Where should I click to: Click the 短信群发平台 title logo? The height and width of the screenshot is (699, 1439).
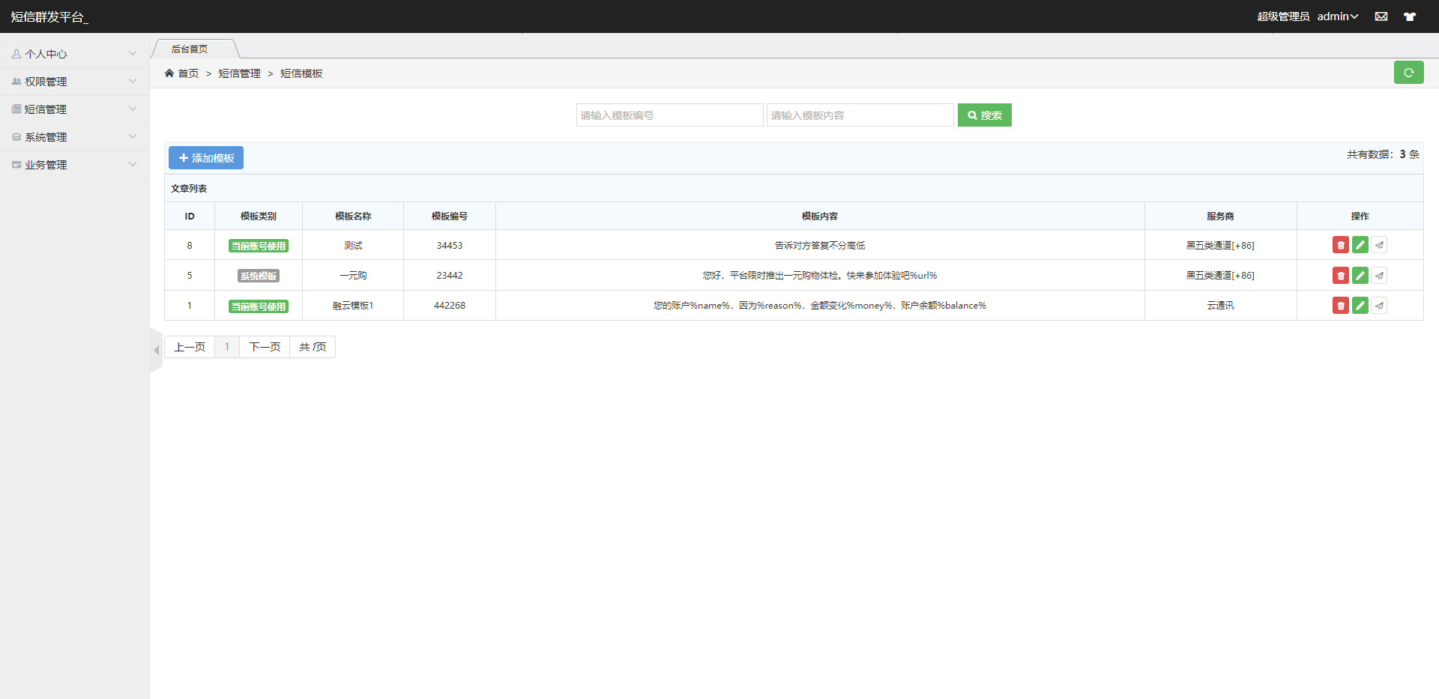[49, 16]
